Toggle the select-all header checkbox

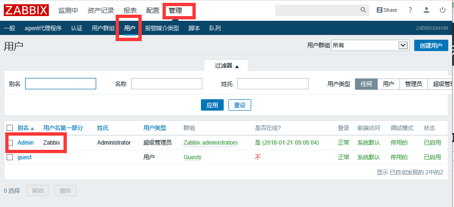[10, 128]
